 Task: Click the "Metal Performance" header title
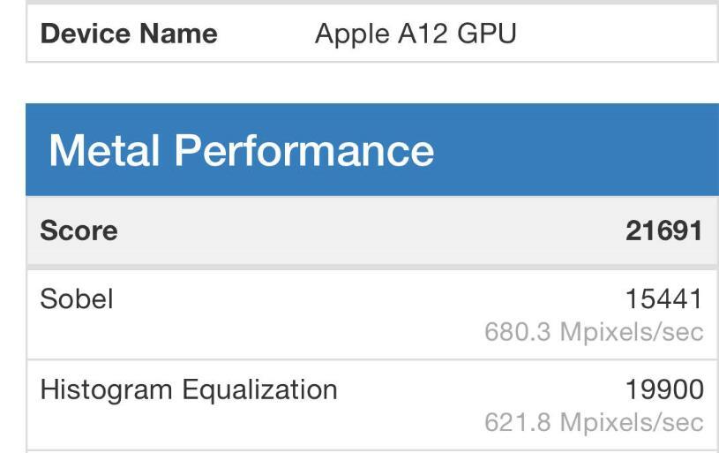pyautogui.click(x=241, y=150)
